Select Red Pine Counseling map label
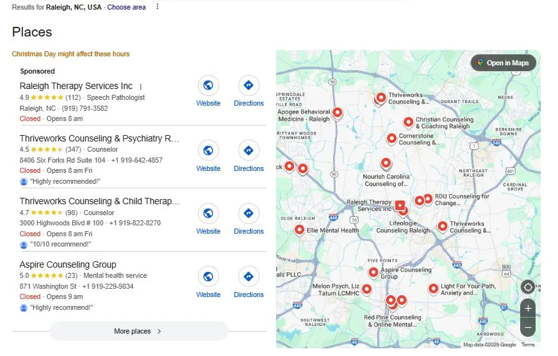The width and height of the screenshot is (558, 356). (x=392, y=320)
